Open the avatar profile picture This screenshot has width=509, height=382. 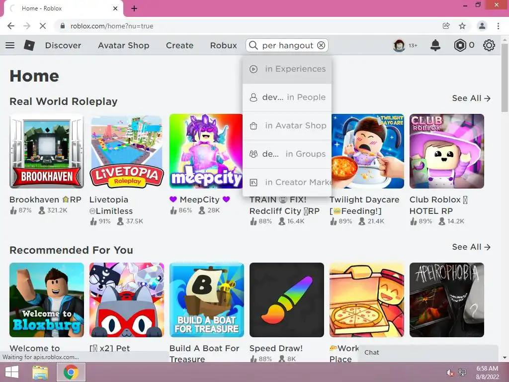coord(399,45)
